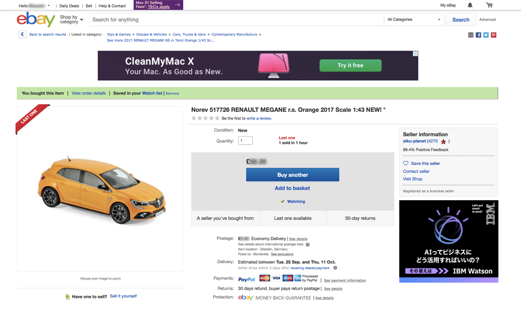Image resolution: width=521 pixels, height=313 pixels.
Task: Open Help & Contact
Action: tap(112, 6)
